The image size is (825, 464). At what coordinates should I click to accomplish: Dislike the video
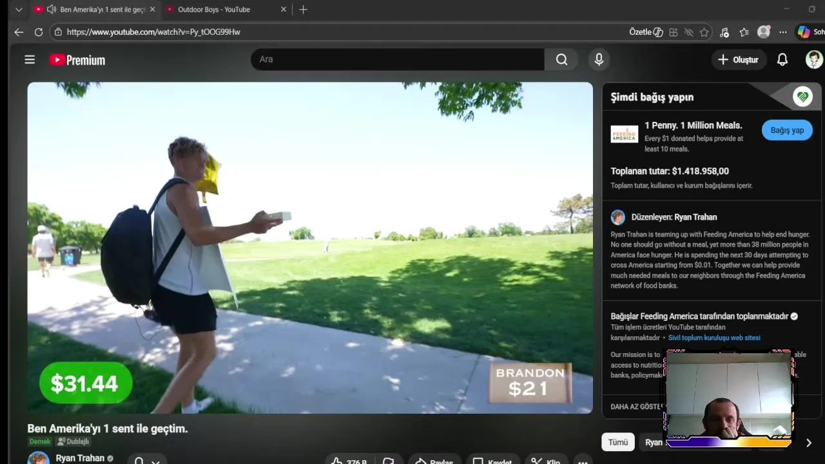pyautogui.click(x=389, y=461)
